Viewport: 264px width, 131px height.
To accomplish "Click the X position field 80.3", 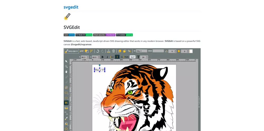I will 84,57.
